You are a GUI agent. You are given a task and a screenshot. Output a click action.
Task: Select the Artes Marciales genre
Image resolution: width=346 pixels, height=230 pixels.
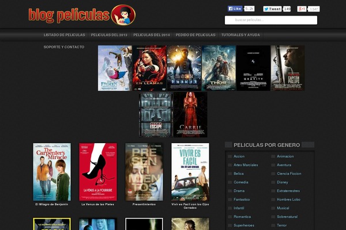click(x=246, y=165)
